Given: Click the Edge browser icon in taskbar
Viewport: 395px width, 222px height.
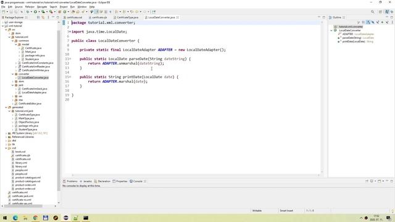Looking at the screenshot, I should (x=15, y=218).
